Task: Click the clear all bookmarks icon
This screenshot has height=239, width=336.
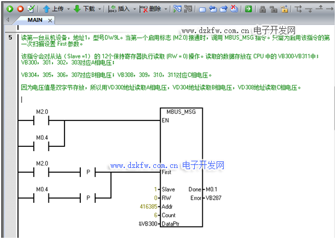Action: point(234,9)
